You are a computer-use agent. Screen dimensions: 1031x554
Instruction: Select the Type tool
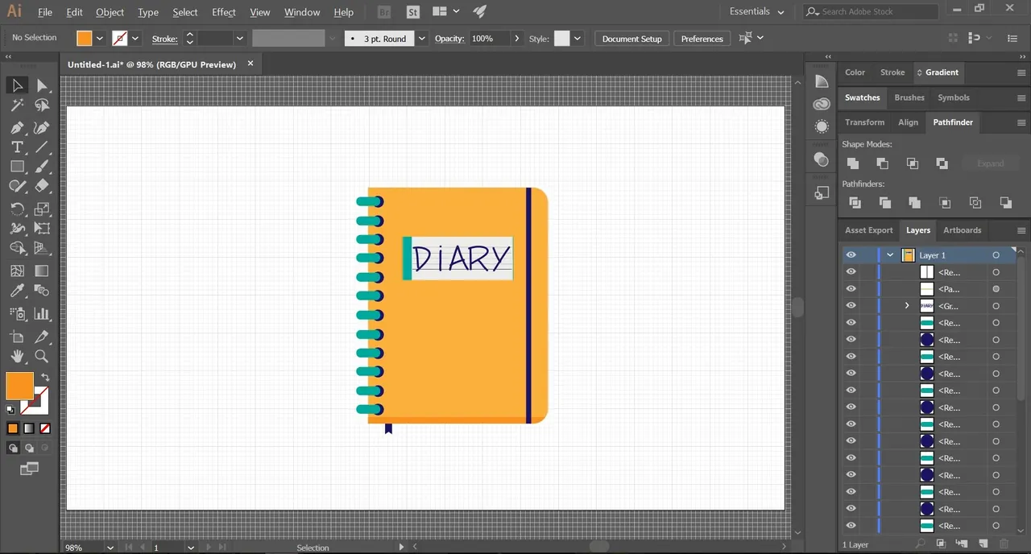pos(17,147)
